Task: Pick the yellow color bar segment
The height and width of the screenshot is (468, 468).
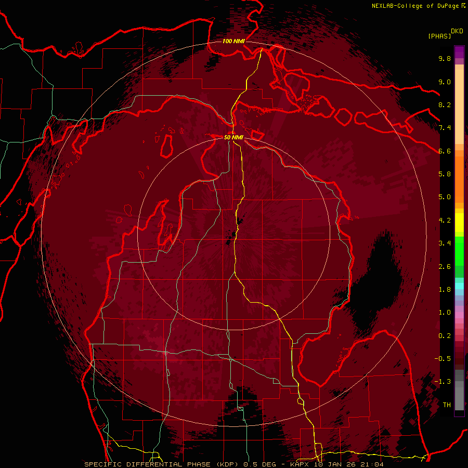Action: click(x=459, y=223)
